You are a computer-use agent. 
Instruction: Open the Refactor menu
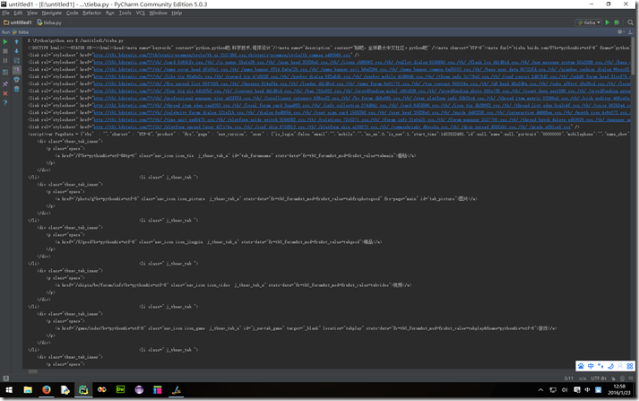pyautogui.click(x=91, y=13)
